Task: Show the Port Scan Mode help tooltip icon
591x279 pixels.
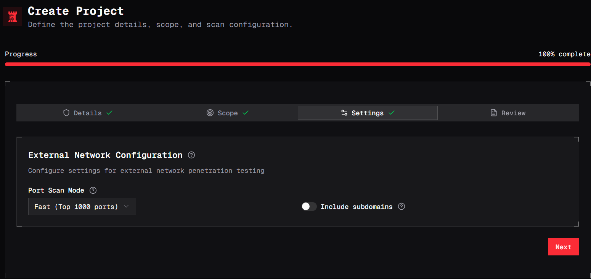Action: pos(93,190)
